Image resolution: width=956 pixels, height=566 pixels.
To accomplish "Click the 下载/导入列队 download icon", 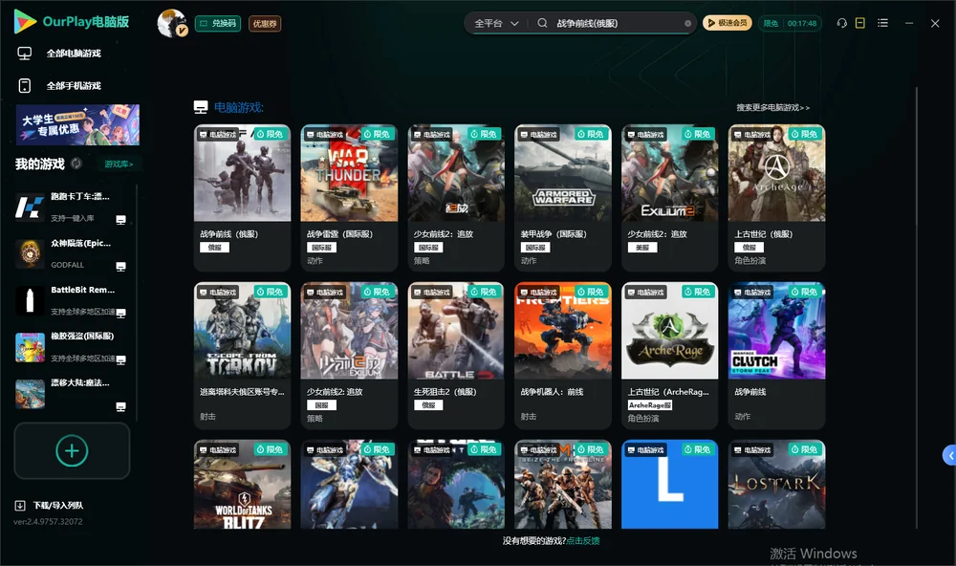I will click(x=20, y=506).
